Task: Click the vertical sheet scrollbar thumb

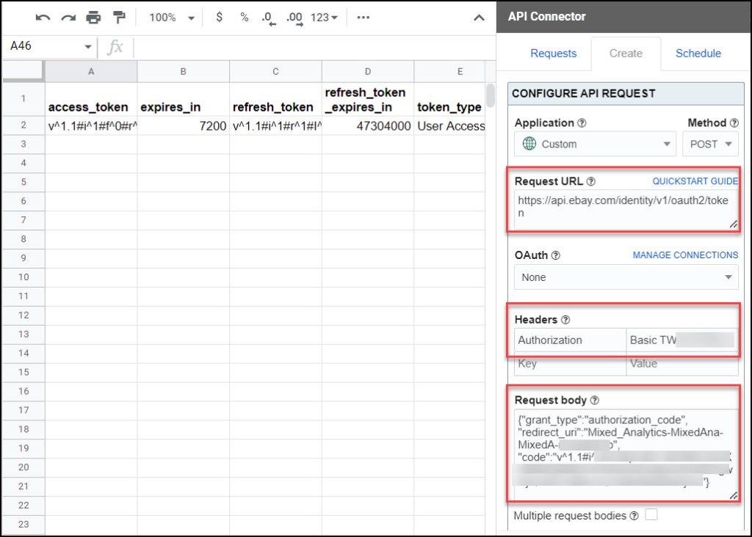Action: tap(490, 95)
